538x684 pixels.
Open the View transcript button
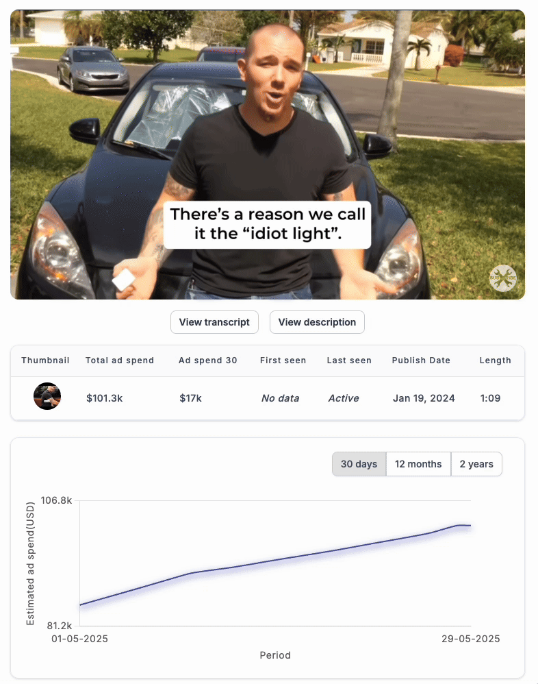214,322
